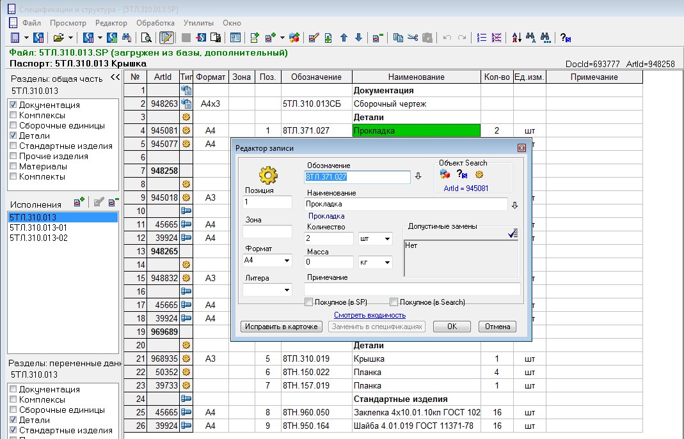Viewport: 684px width, 439px height.
Task: Click the scissors cut icon in toolbar
Action: pos(413,38)
